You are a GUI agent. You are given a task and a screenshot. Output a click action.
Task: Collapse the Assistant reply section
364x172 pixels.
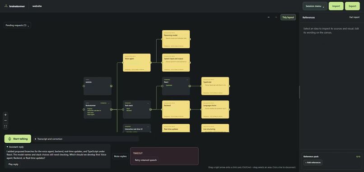click(15, 147)
